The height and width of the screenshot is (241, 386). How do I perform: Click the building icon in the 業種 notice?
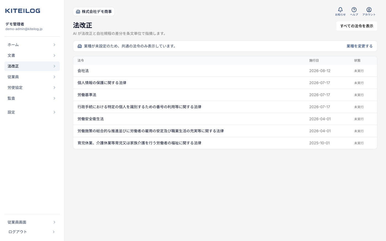(x=80, y=46)
